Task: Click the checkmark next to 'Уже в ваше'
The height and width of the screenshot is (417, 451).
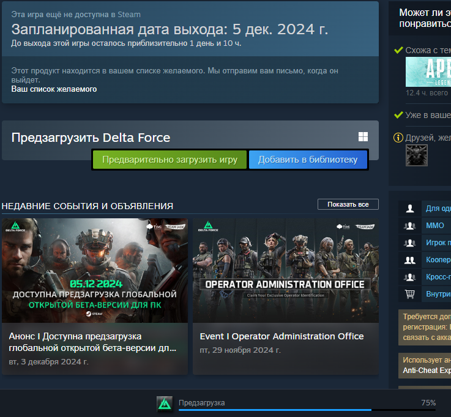Action: coord(398,115)
